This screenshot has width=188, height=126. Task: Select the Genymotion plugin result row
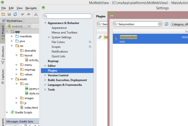click(x=147, y=39)
